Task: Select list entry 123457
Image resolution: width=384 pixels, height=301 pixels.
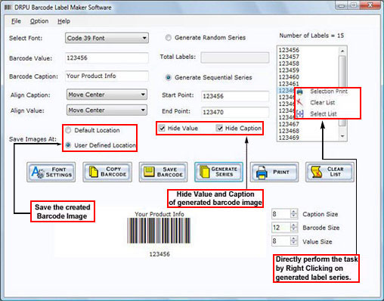Action: pos(289,57)
